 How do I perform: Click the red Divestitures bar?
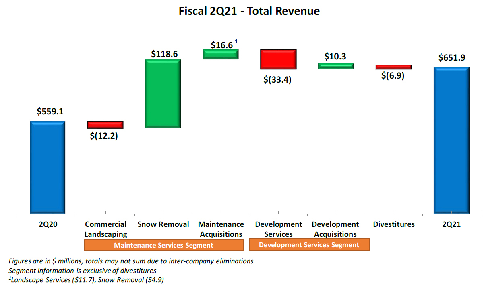[x=394, y=67]
